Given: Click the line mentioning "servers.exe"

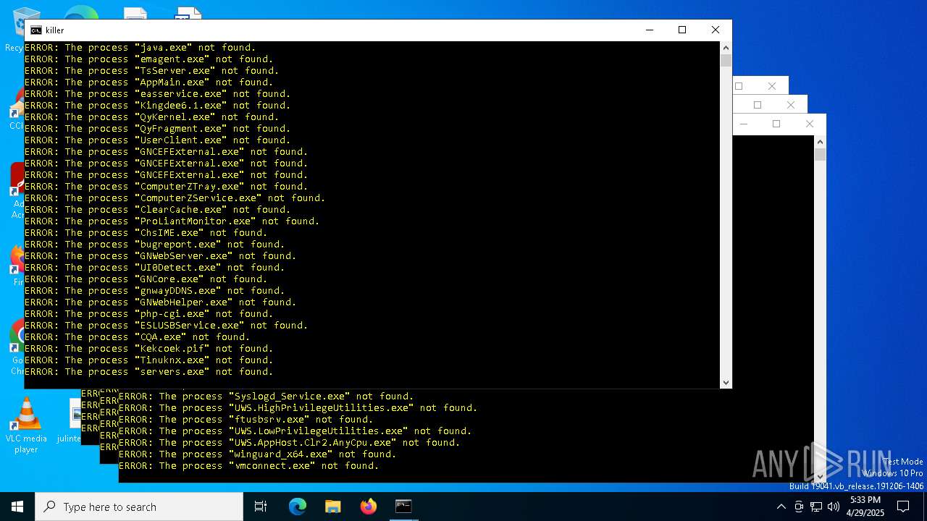Looking at the screenshot, I should point(149,372).
